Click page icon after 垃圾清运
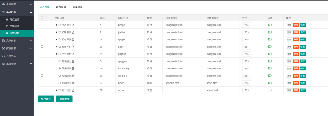328x116 pixels. pyautogui.click(x=73, y=61)
